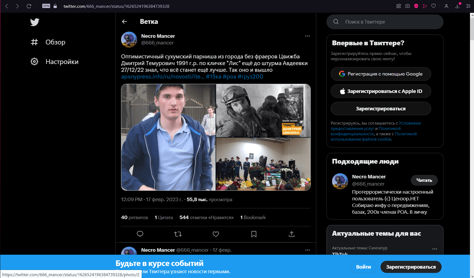Open the Обзор explore section

pos(48,42)
